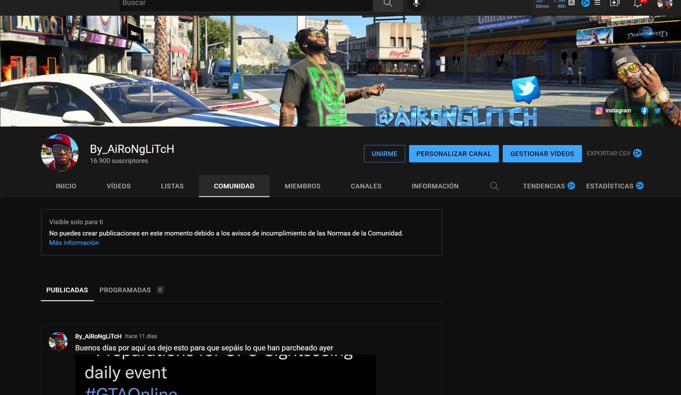Screen dimensions: 681x395
Task: Click EXPORTAR CSV link
Action: 608,153
